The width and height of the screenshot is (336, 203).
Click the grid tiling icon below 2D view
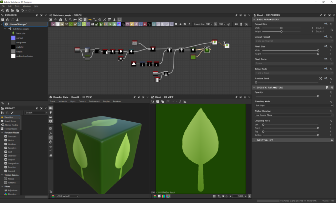(214, 196)
